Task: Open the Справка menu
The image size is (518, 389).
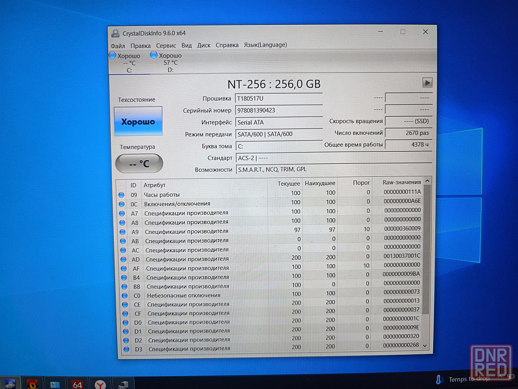Action: 227,45
